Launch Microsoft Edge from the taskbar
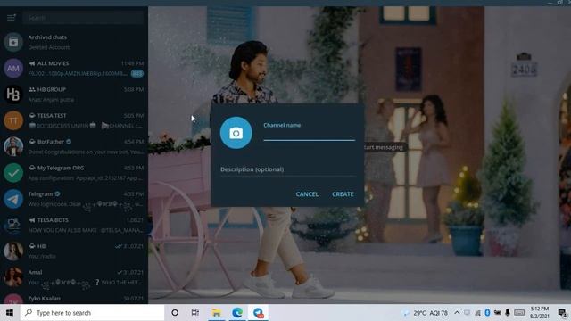Image resolution: width=571 pixels, height=321 pixels. (237, 313)
